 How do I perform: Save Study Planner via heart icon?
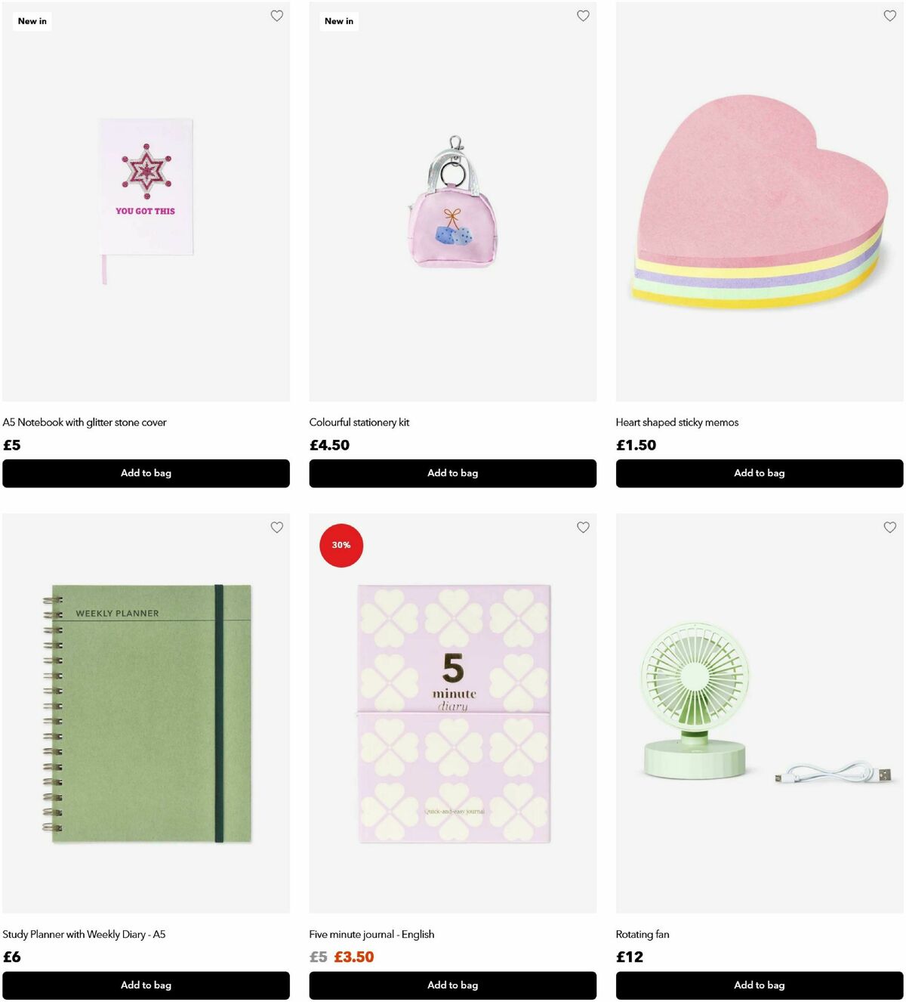tap(277, 527)
